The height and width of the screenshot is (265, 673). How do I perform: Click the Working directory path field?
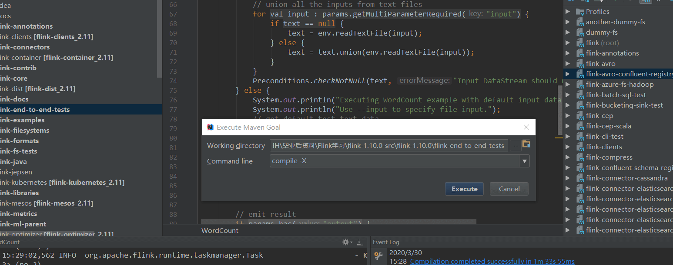coord(388,146)
